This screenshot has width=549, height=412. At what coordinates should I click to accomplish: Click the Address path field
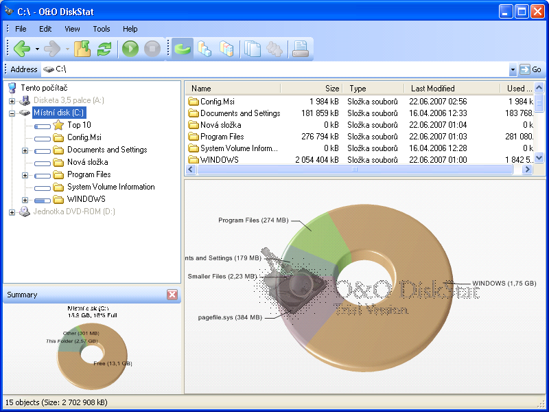point(275,69)
